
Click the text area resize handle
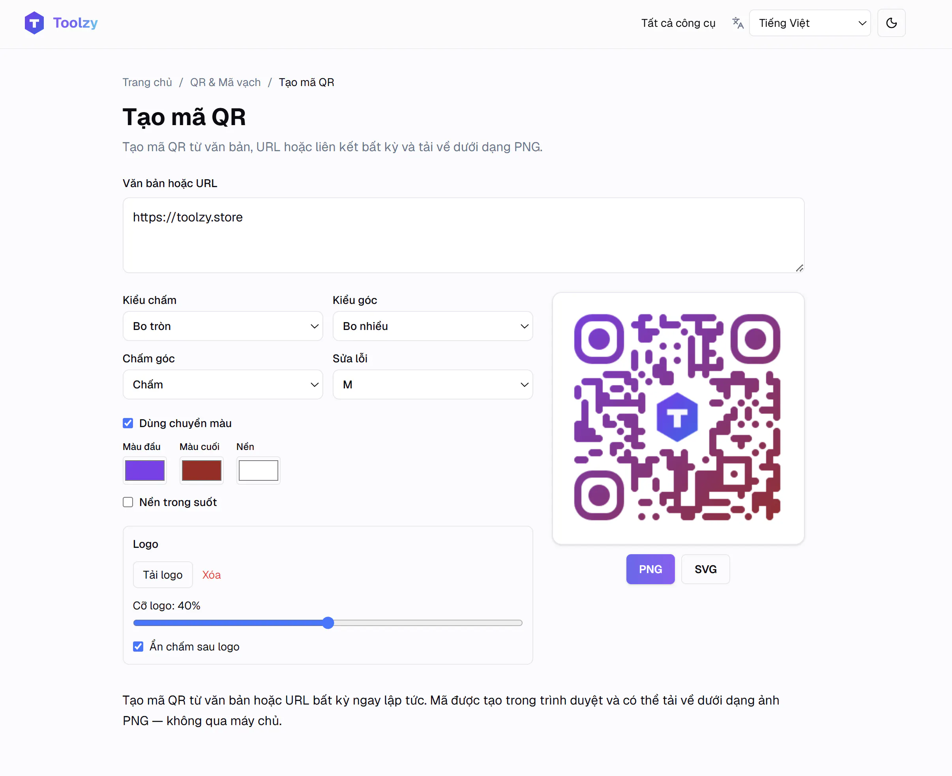point(800,268)
